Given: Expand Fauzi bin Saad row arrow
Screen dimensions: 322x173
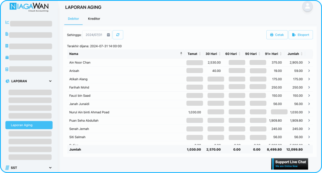Looking at the screenshot, I should click(309, 96).
